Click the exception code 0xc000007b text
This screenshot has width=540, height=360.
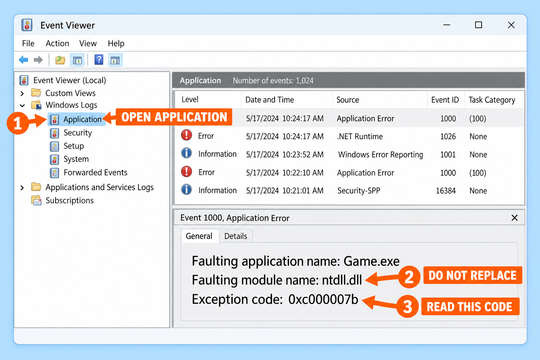click(323, 299)
